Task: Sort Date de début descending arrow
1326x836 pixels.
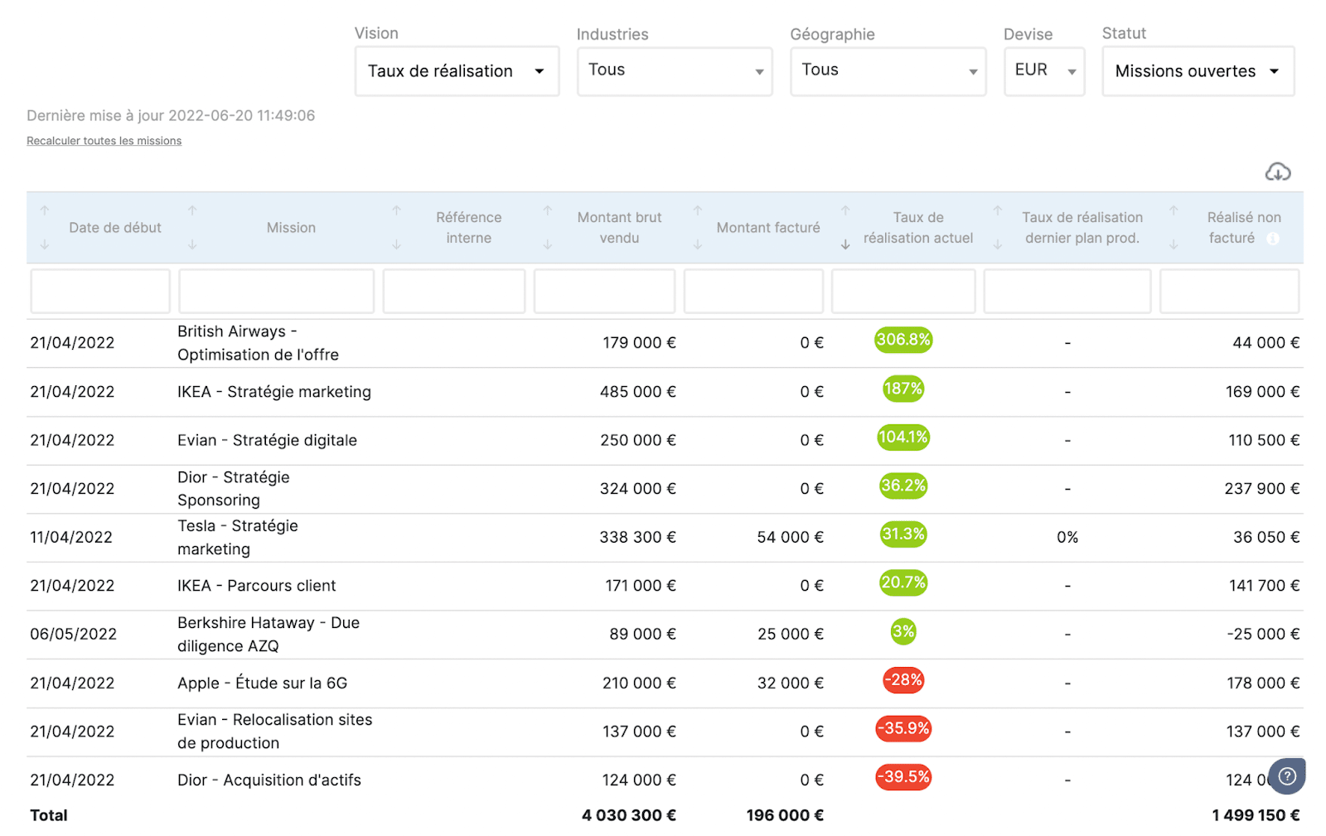Action: pos(45,244)
